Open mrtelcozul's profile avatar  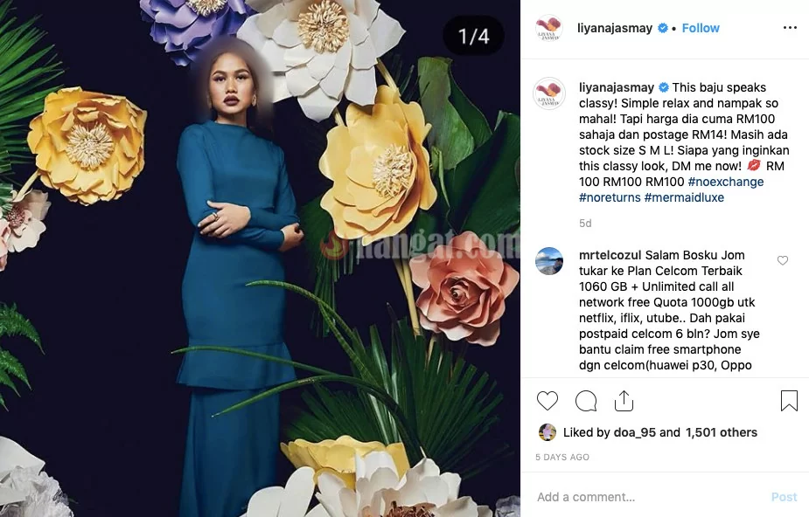coord(549,261)
